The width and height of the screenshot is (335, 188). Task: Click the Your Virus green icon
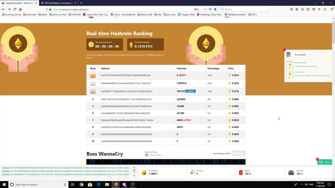pos(192,172)
